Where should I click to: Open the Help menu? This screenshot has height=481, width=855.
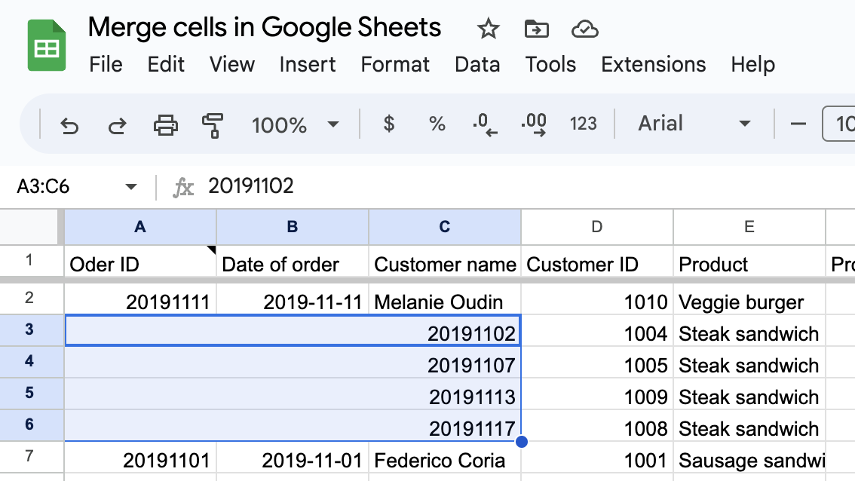pos(752,64)
